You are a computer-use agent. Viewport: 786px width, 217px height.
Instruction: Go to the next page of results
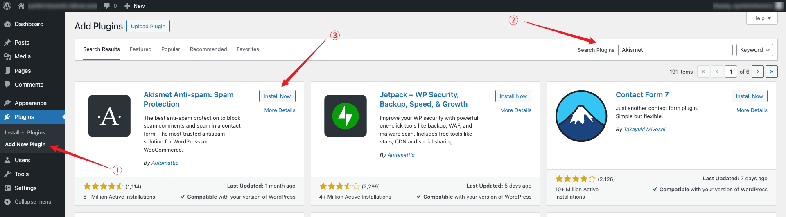pyautogui.click(x=758, y=72)
